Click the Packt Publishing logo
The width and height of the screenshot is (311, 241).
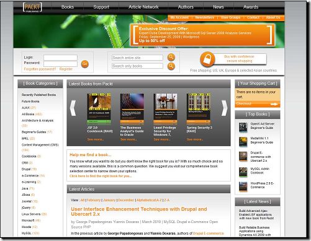click(32, 7)
